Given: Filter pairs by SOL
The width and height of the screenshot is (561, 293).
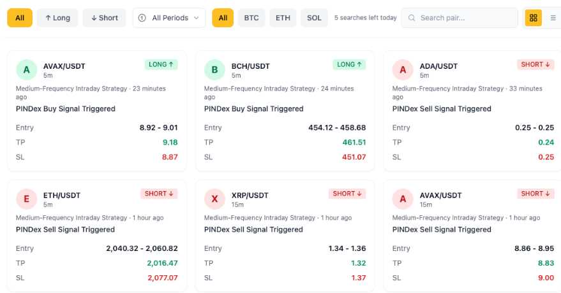Looking at the screenshot, I should click(x=314, y=18).
